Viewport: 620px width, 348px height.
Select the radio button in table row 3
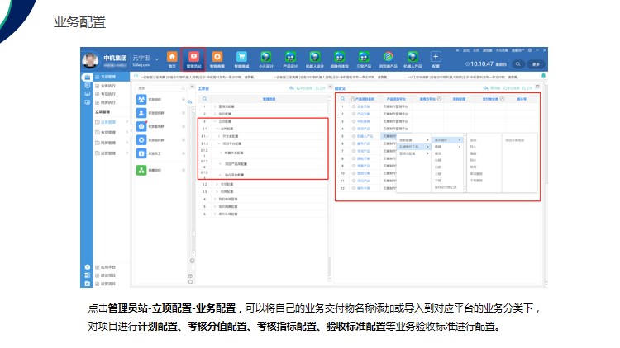[354, 121]
